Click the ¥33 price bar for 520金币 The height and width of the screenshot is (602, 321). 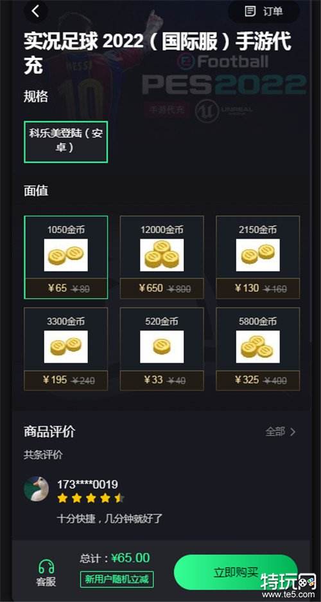162,380
